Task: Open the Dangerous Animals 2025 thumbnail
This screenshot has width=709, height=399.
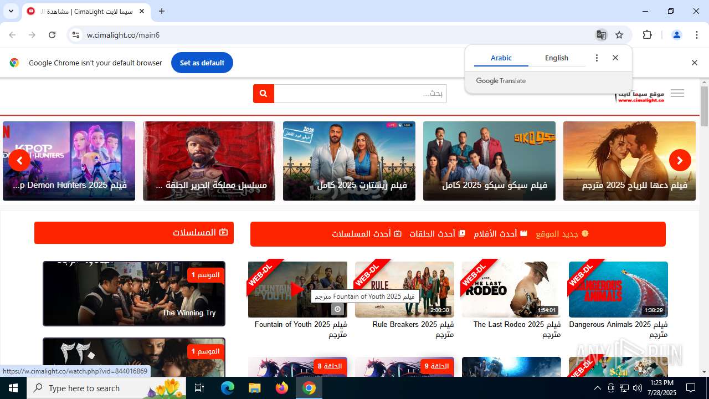Action: [618, 289]
